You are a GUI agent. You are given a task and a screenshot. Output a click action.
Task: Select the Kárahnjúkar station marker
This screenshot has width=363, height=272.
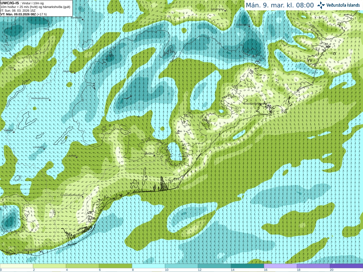(x=225, y=11)
